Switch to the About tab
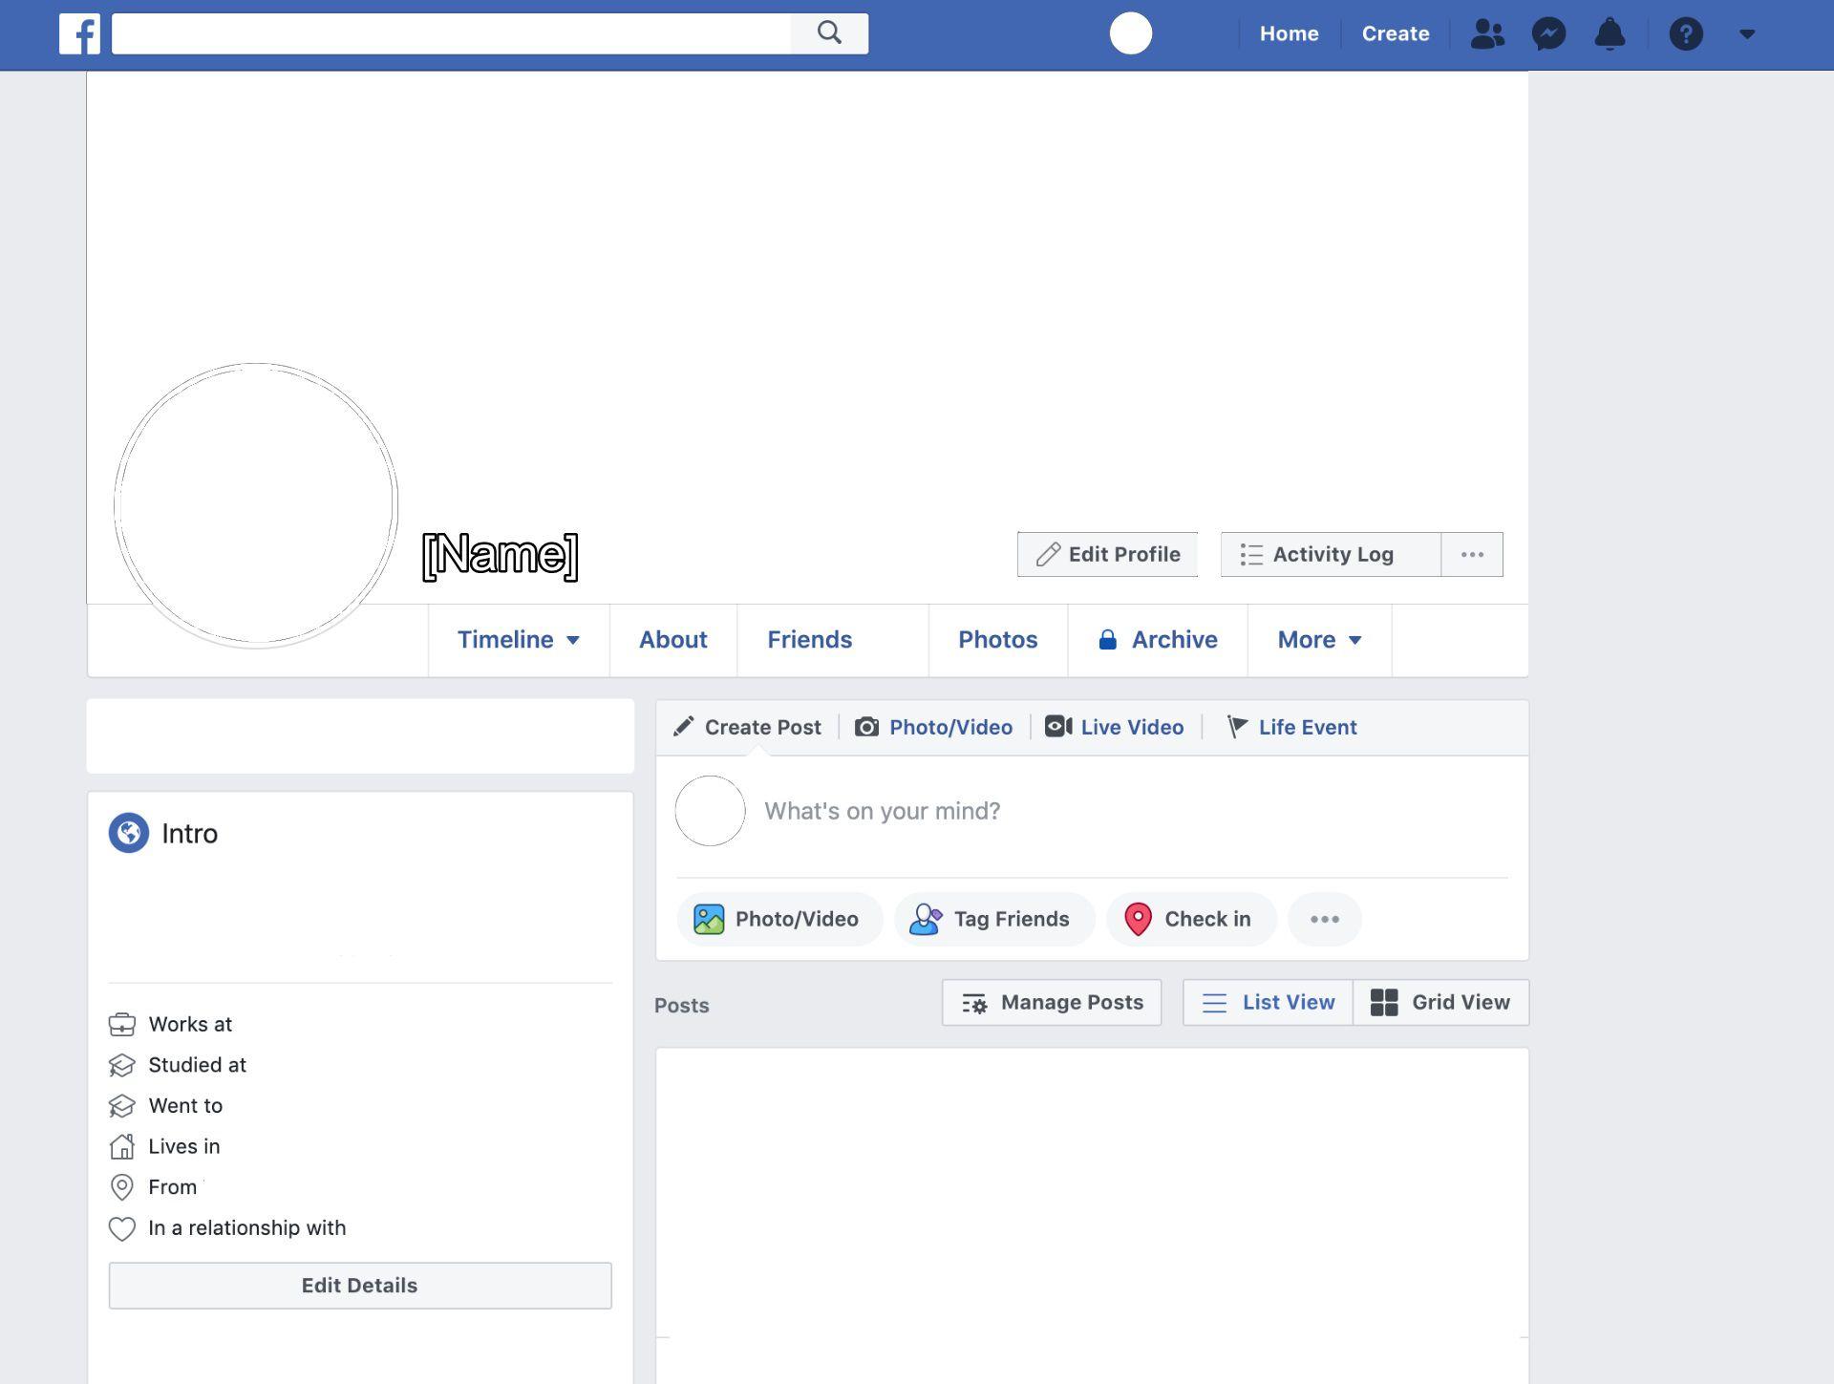 672,640
